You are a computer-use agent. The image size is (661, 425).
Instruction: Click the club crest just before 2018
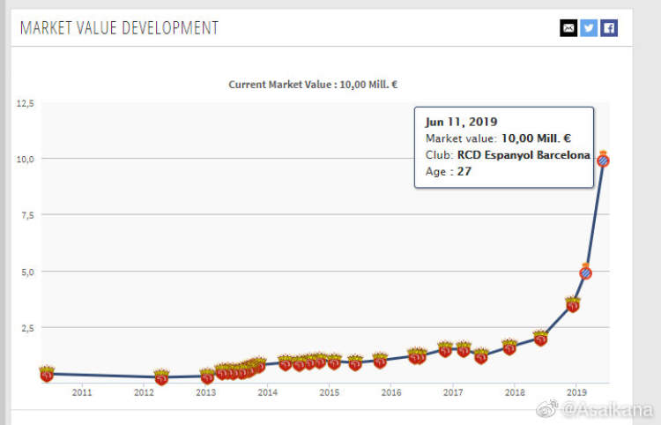tap(509, 347)
